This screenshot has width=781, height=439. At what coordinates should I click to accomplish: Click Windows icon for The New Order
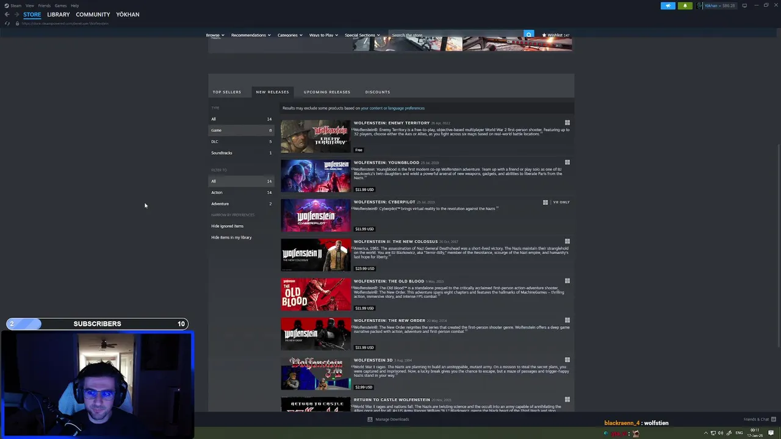pos(567,320)
